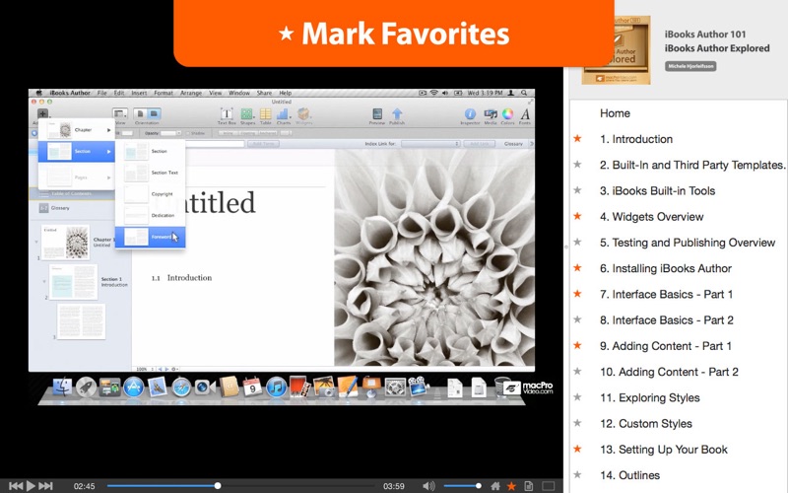This screenshot has width=788, height=493.
Task: Expand the Chapter submenu arrow
Action: click(x=108, y=130)
